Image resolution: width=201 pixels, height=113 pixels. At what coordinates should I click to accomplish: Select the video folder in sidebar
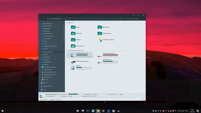[44, 44]
